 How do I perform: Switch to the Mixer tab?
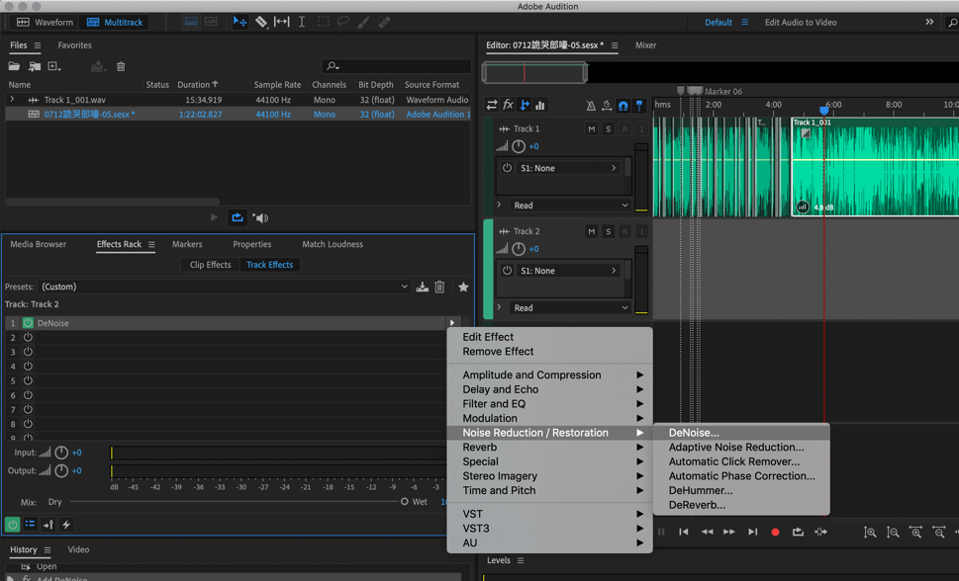[645, 45]
